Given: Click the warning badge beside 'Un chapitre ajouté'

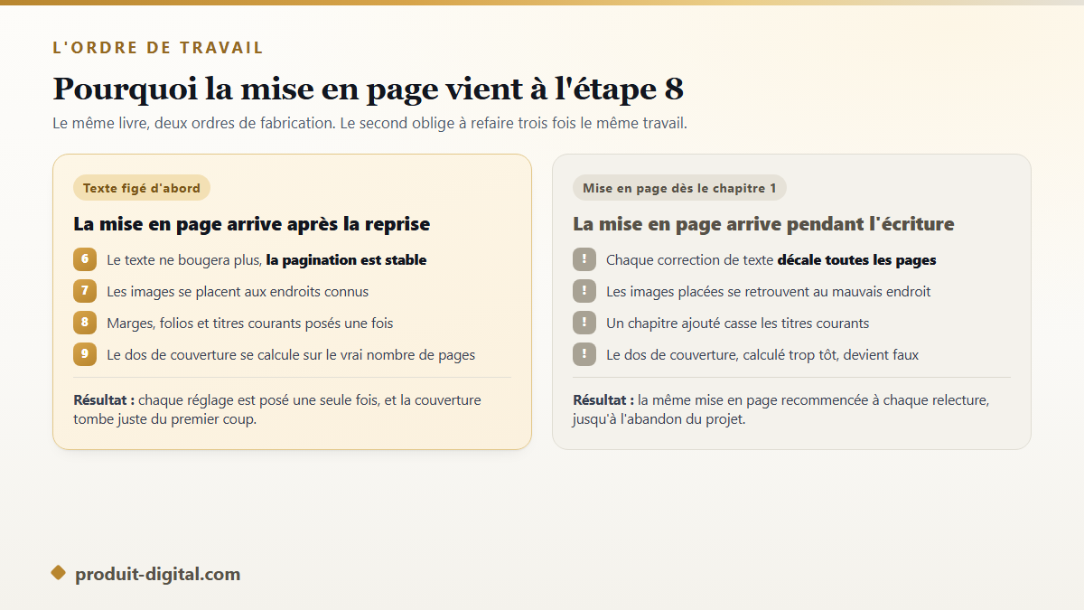Looking at the screenshot, I should pyautogui.click(x=584, y=323).
